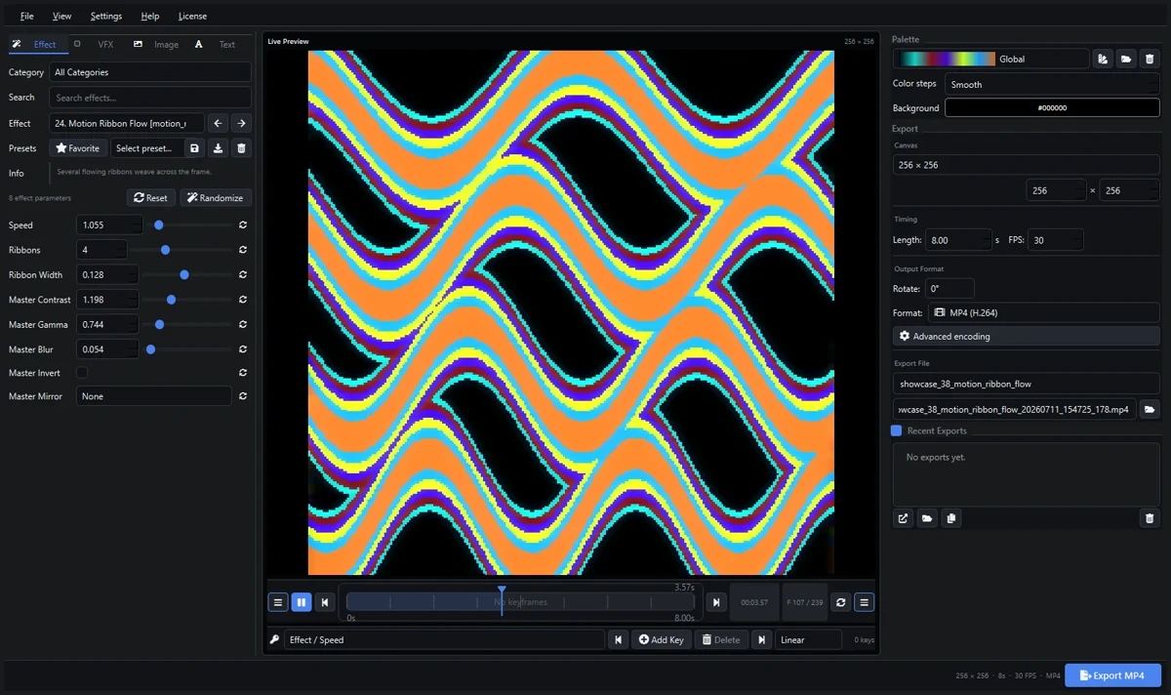The image size is (1171, 695).
Task: Reset Master Blur with its refresh icon
Action: pos(243,349)
